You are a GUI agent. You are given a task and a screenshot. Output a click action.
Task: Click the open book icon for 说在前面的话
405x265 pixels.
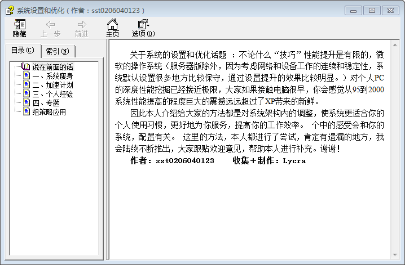tap(25, 67)
